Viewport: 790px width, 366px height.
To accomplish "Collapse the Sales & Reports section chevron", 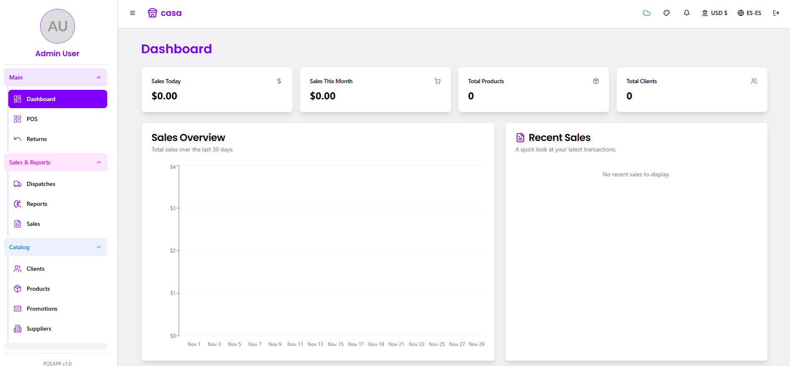I will (99, 162).
